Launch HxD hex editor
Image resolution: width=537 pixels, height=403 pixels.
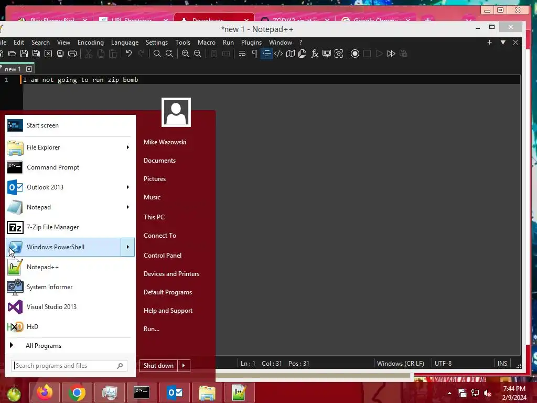(70, 326)
